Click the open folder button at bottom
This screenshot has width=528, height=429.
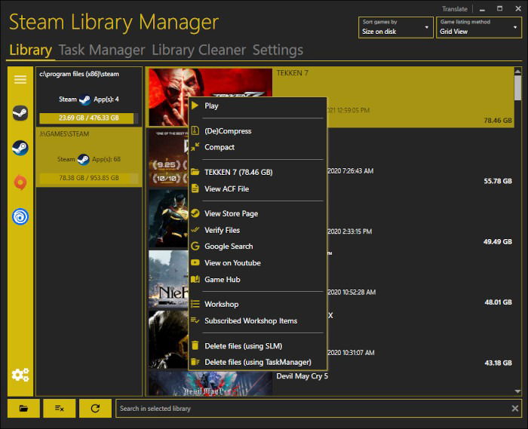point(23,408)
